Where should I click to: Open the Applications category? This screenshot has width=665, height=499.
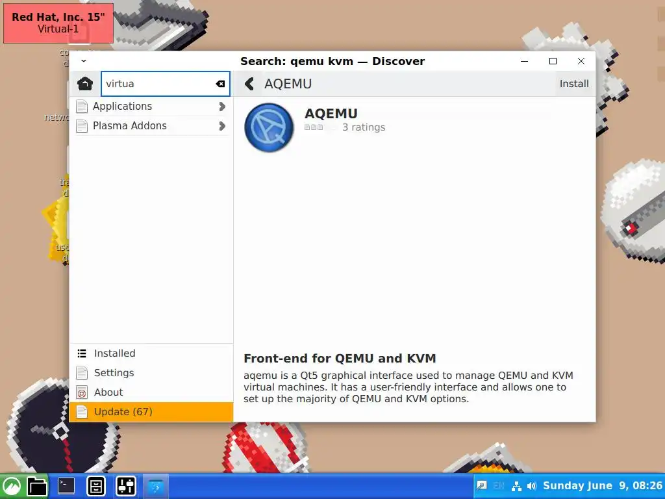(x=151, y=106)
